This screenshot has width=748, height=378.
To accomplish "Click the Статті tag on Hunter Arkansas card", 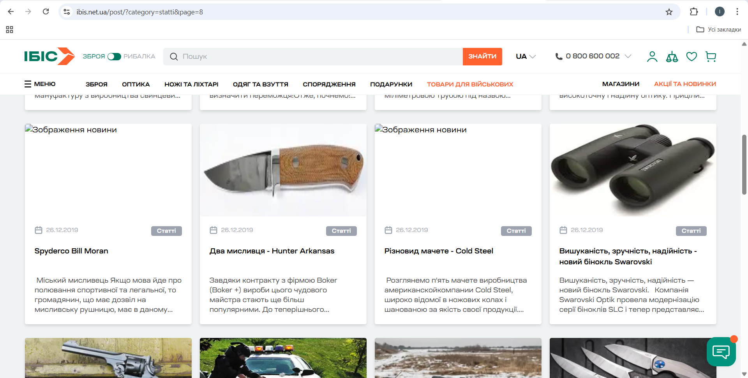I will tap(341, 231).
